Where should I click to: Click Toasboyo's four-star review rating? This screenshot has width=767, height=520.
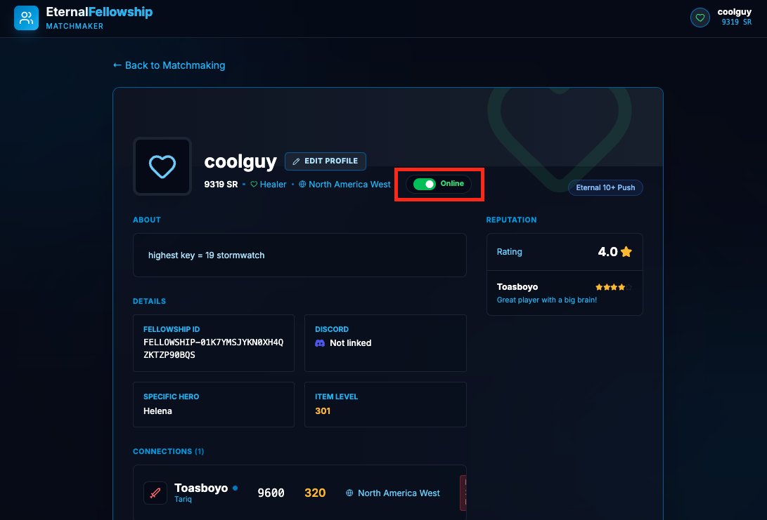tap(614, 287)
